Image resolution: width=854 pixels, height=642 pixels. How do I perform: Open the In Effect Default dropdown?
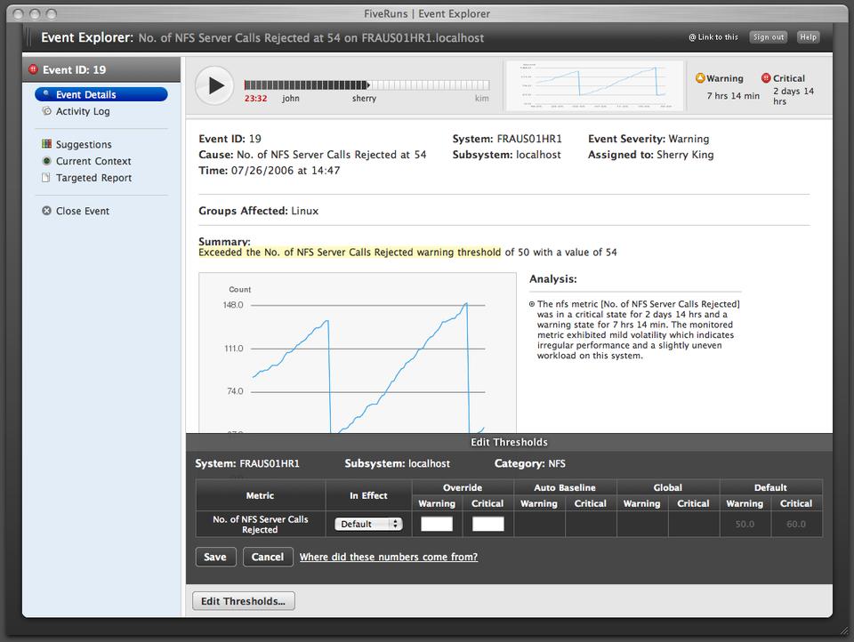click(x=368, y=524)
